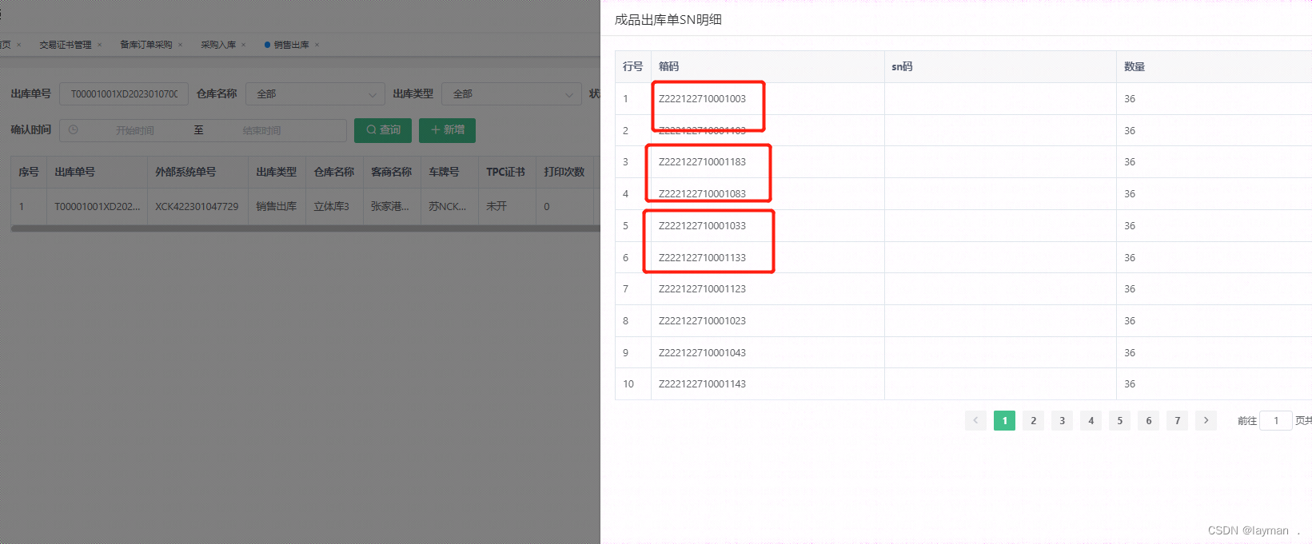Click the green 查询 search button
The height and width of the screenshot is (544, 1312).
(383, 130)
